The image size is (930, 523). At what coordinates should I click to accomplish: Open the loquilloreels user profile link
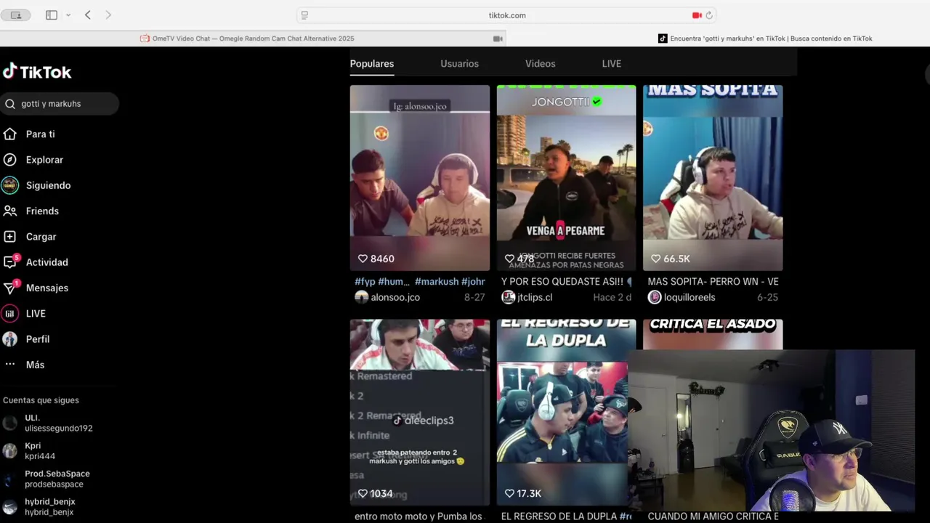point(690,297)
